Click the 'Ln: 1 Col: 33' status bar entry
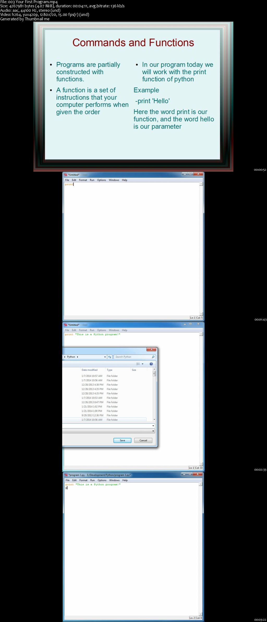 click(x=196, y=468)
